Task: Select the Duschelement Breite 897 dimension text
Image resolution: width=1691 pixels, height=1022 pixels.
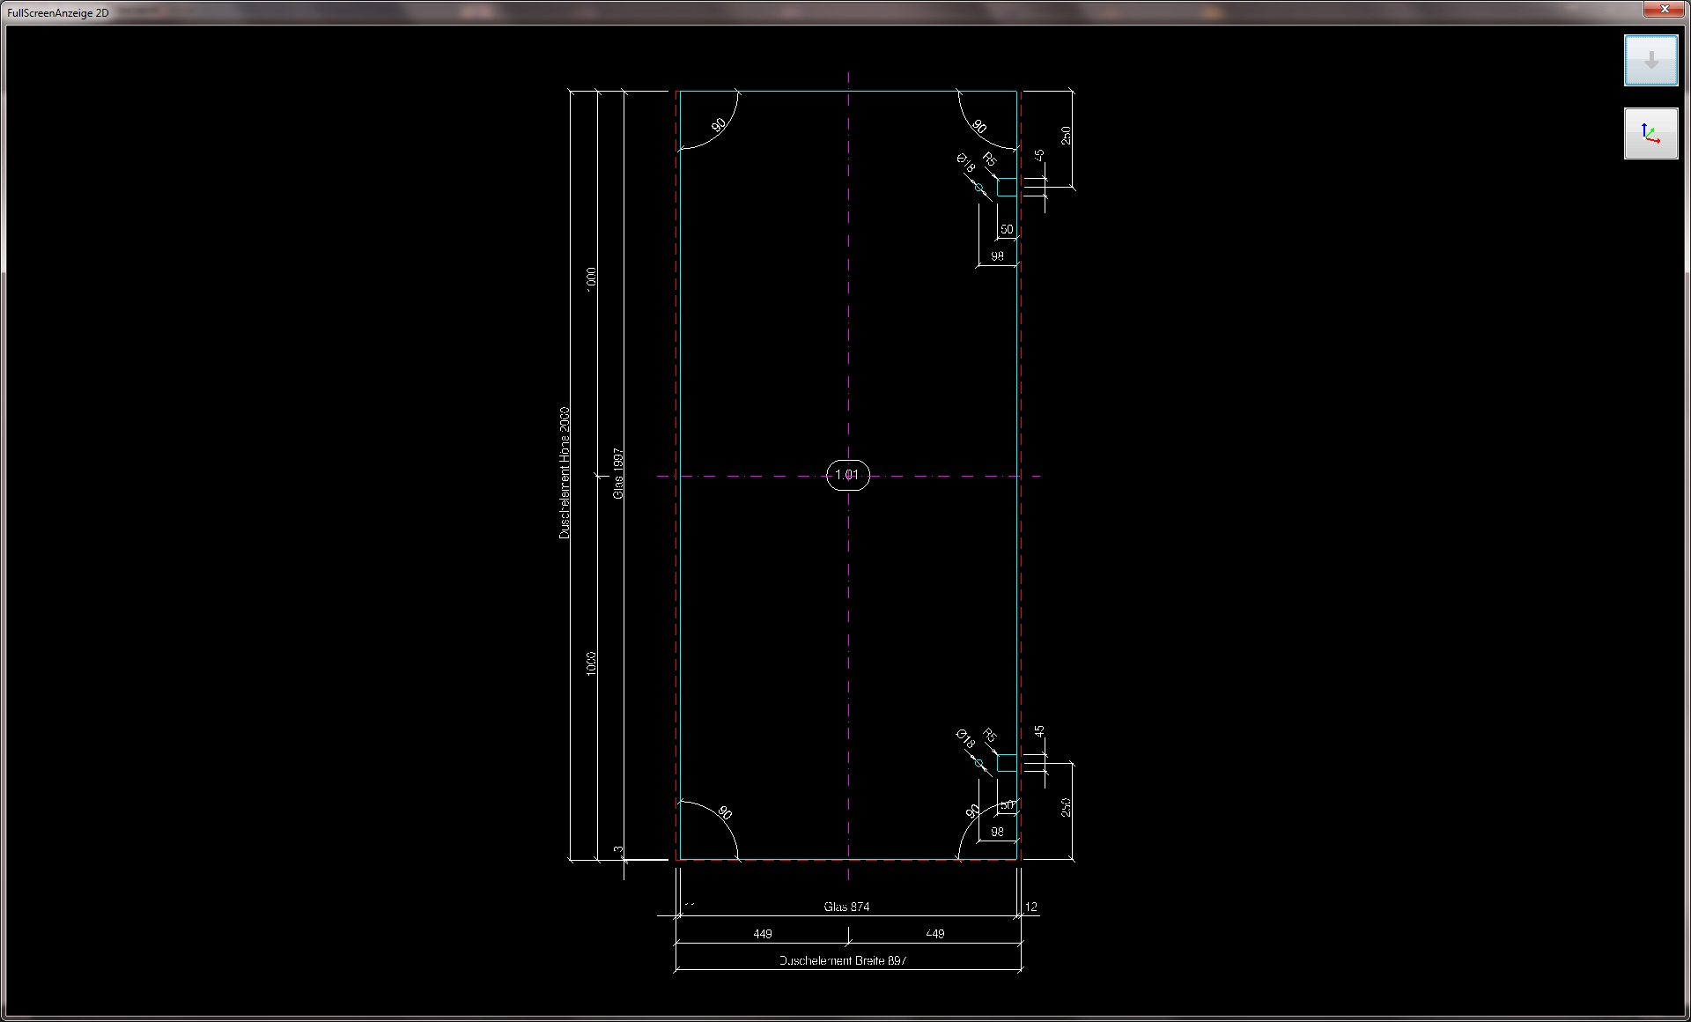Action: point(842,960)
